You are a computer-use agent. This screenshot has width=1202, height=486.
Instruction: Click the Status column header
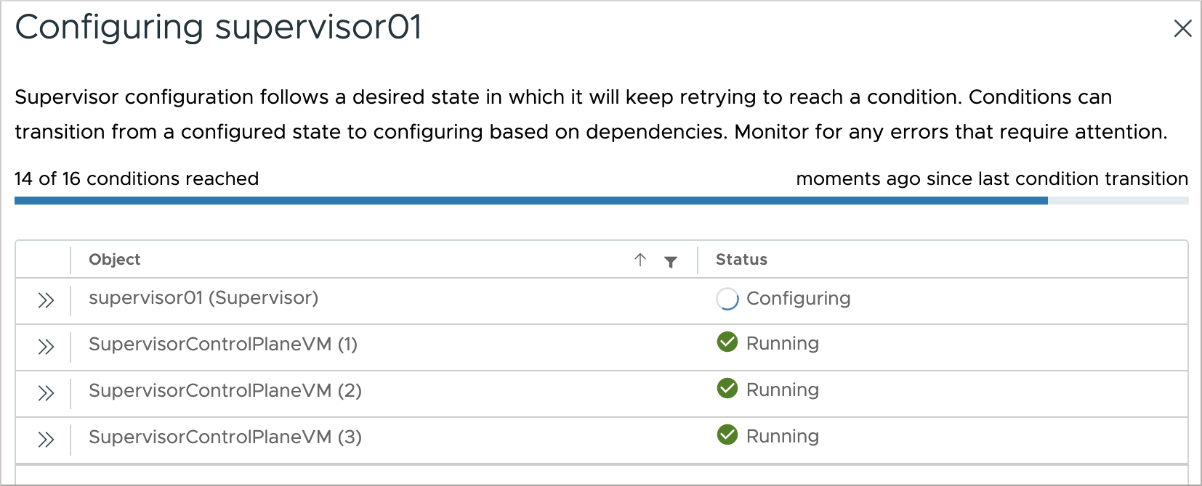(x=741, y=260)
